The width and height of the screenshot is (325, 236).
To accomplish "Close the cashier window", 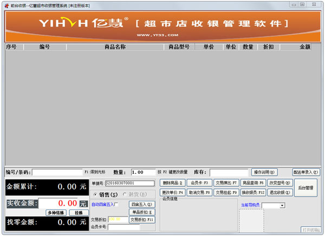I will pyautogui.click(x=314, y=4).
